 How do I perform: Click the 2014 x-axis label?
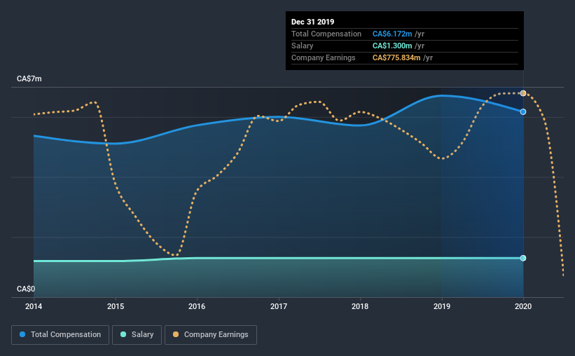click(x=34, y=306)
